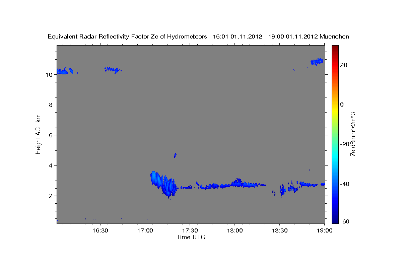Click the colorbar value label -60
Viewport: 402px width, 268px height.
point(344,221)
